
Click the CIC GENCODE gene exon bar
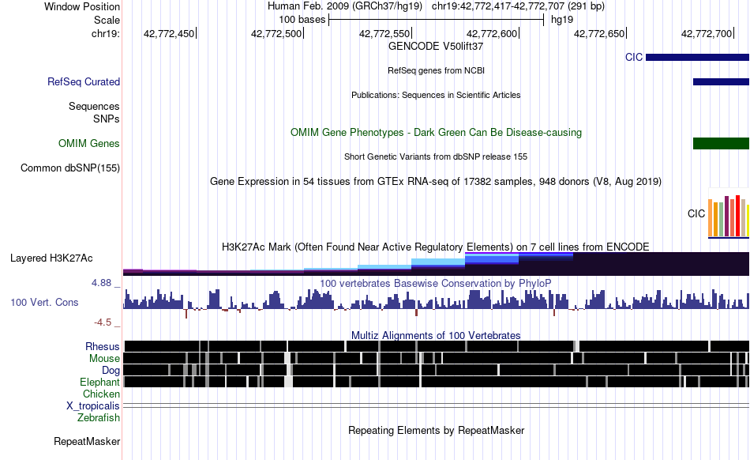click(x=697, y=58)
